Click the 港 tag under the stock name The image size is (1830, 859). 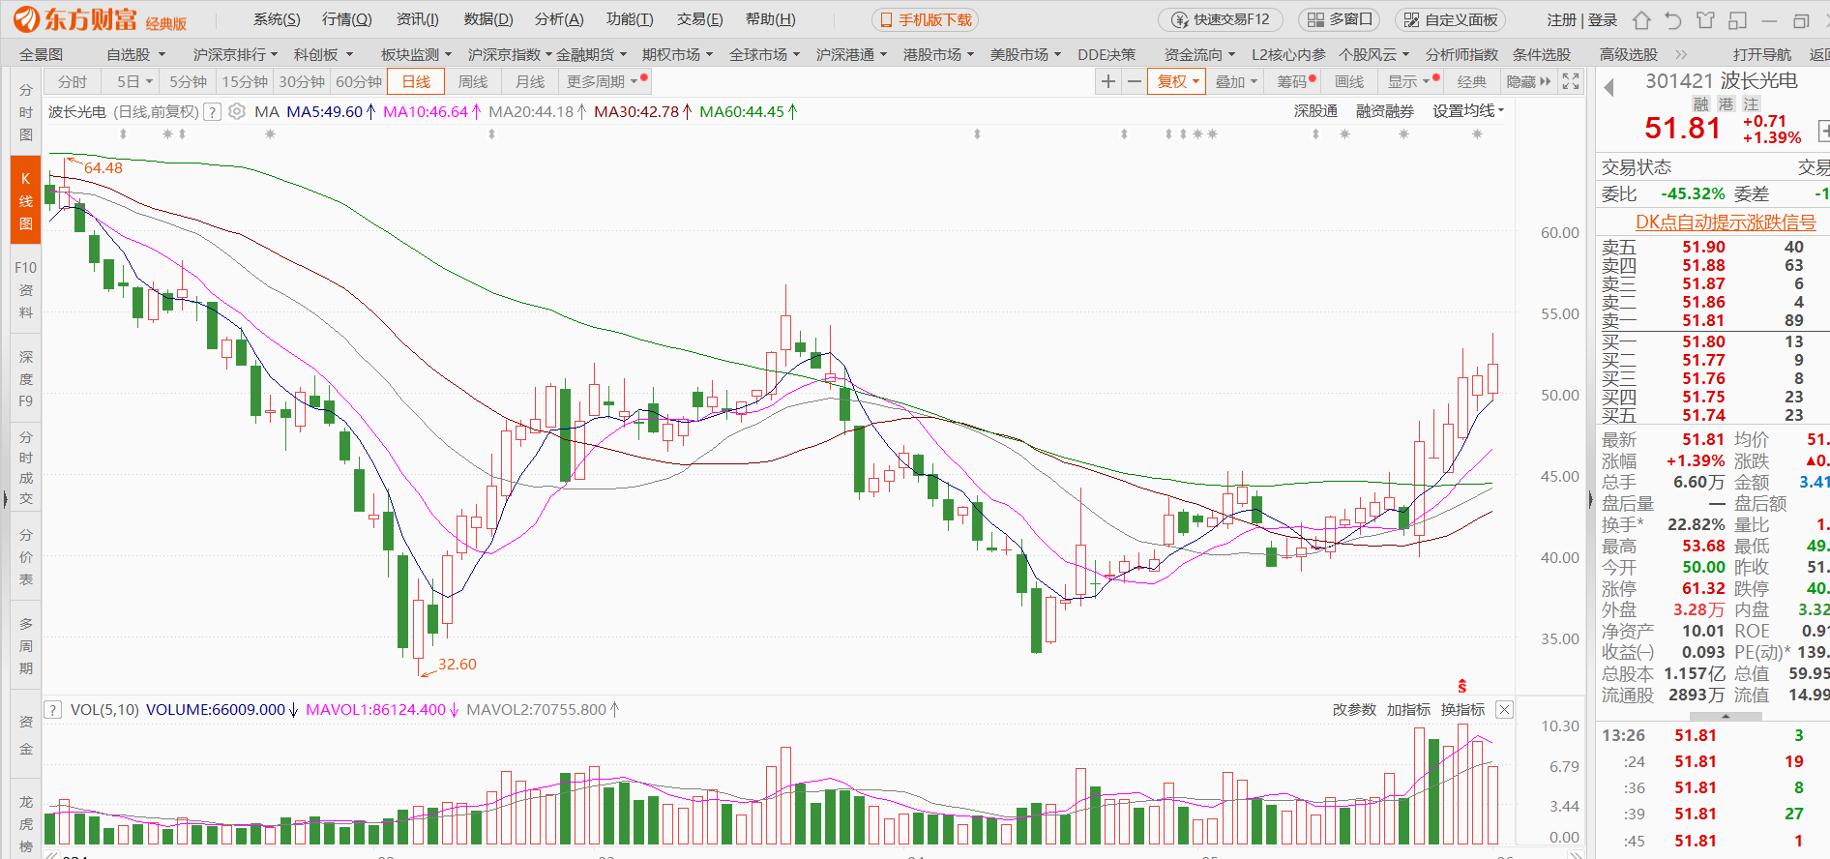(x=1726, y=104)
